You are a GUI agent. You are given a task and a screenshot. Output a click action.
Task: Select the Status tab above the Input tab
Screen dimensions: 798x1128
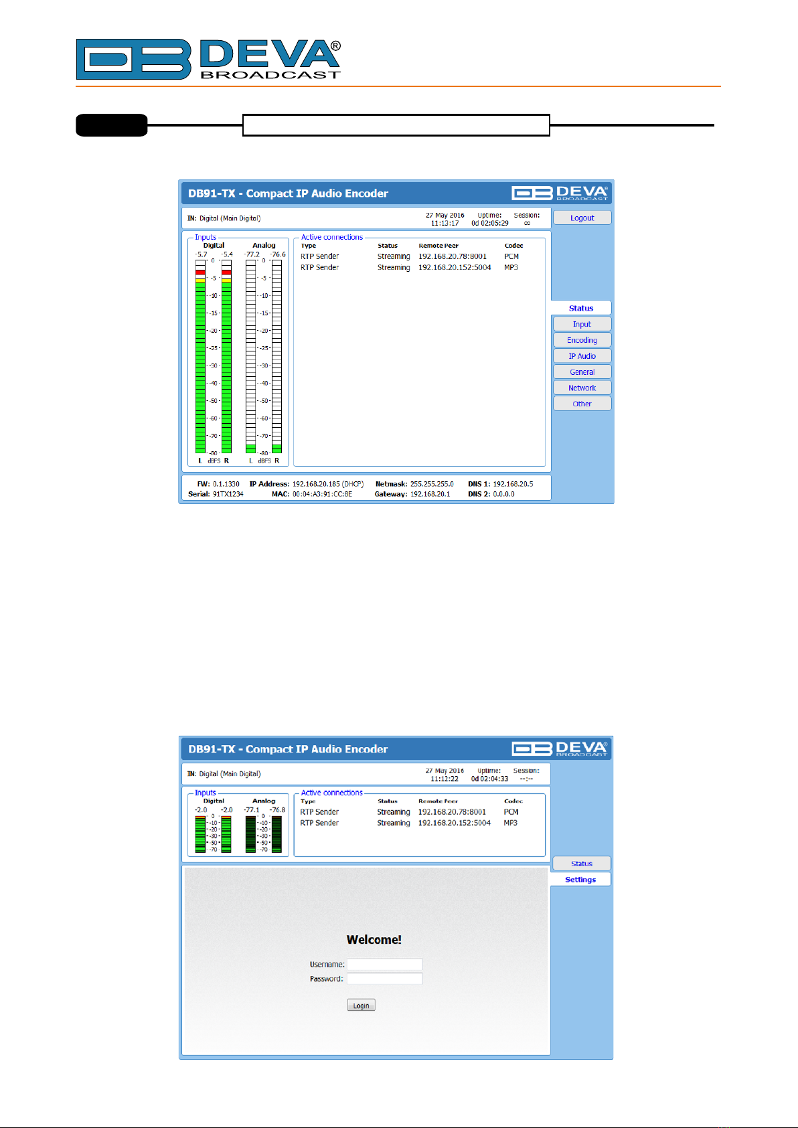click(x=581, y=308)
